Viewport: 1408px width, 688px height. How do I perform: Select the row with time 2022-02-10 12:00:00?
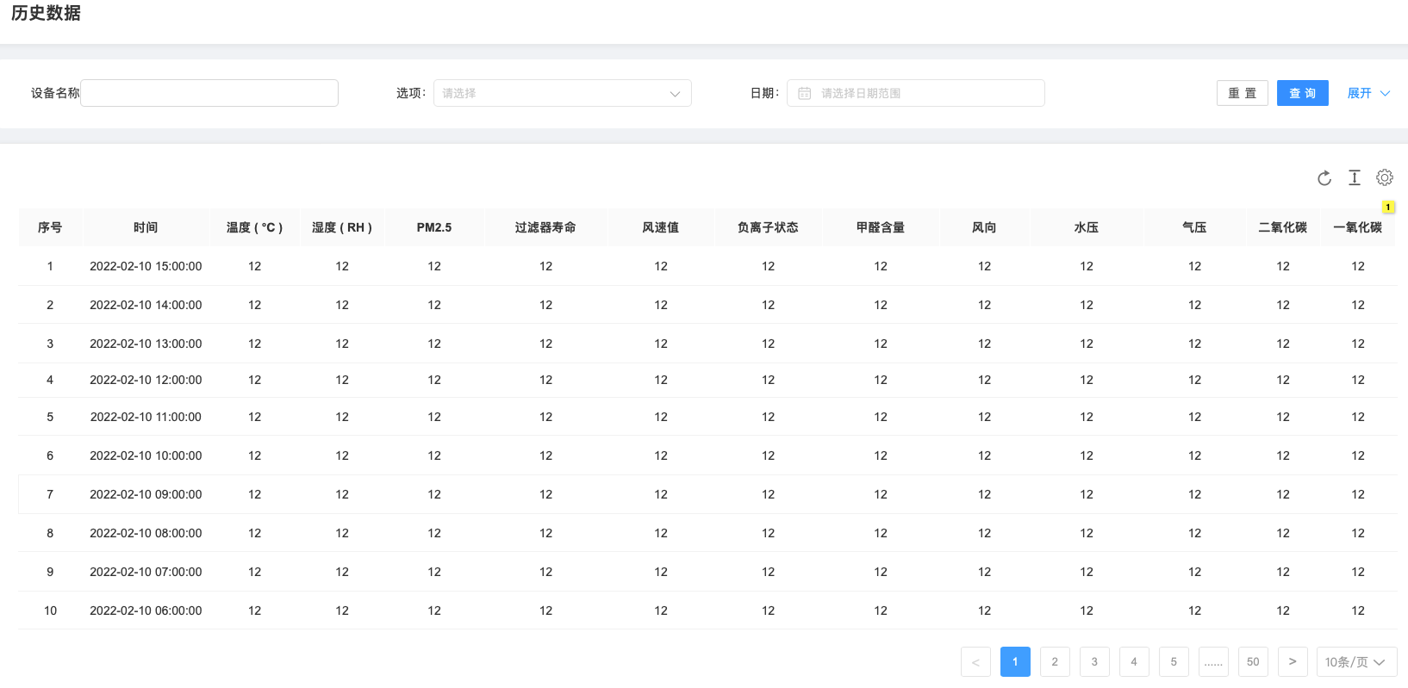(x=707, y=380)
